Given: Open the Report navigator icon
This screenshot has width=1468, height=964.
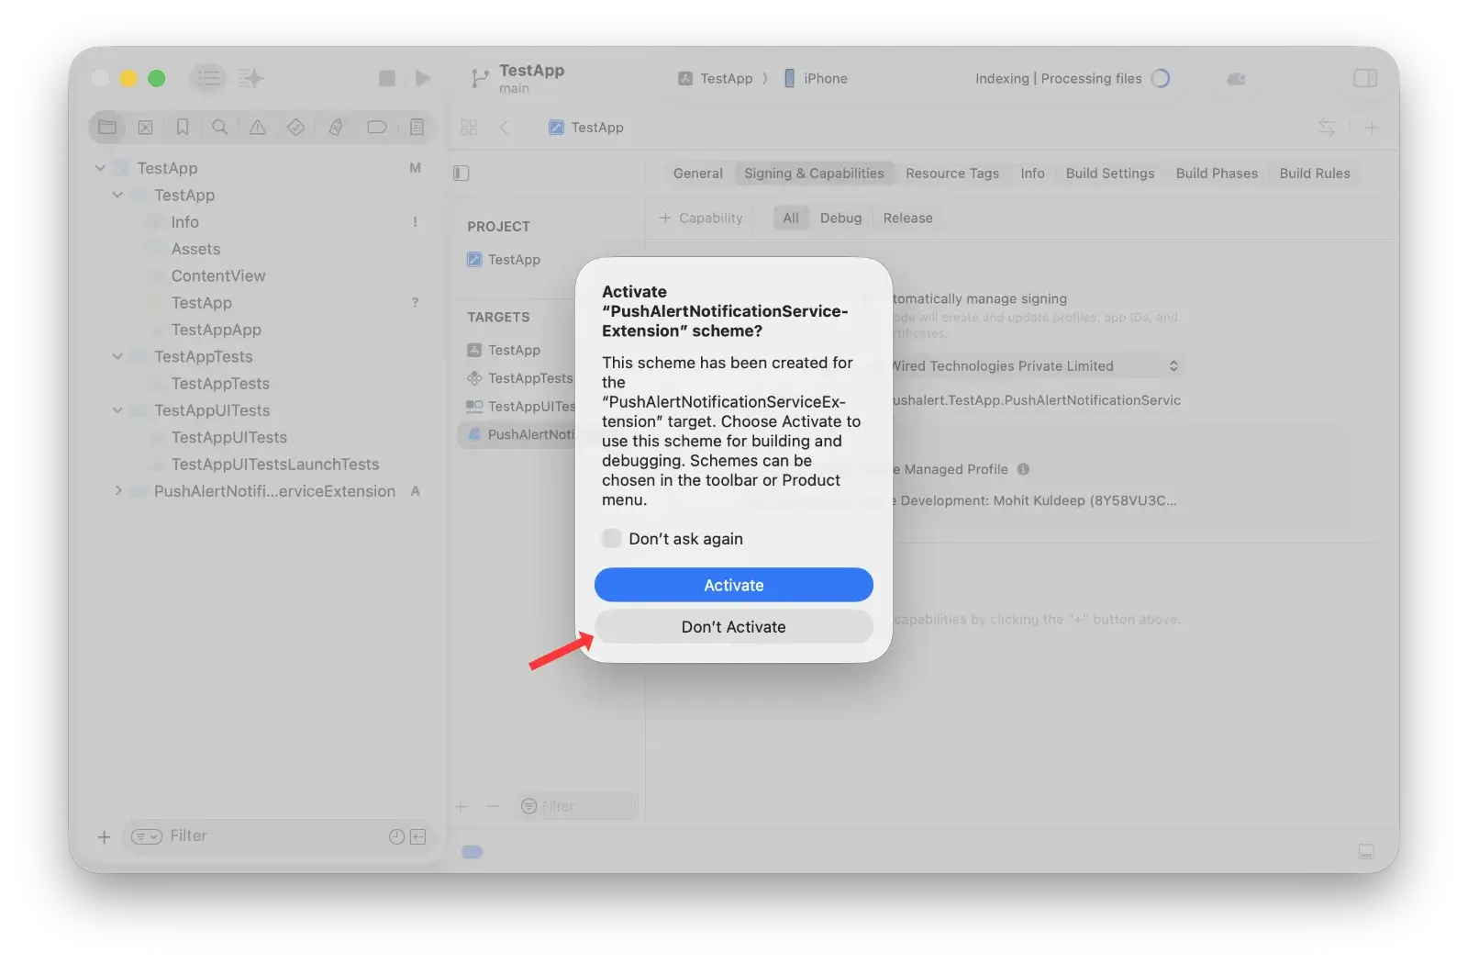Looking at the screenshot, I should 417,128.
